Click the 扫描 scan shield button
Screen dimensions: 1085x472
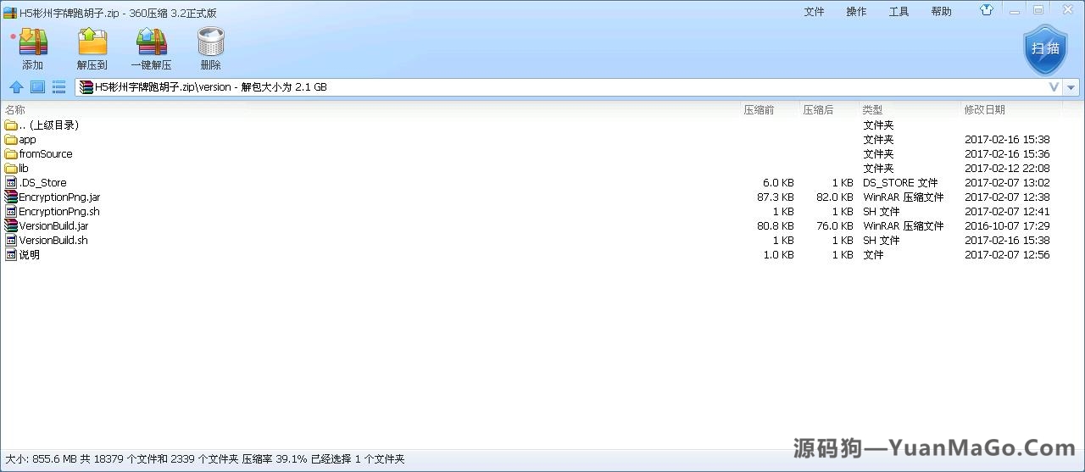click(1045, 48)
